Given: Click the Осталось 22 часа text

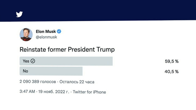Looking at the screenshot, I should (77, 82).
